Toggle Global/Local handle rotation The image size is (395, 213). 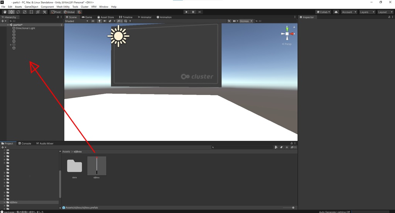69,12
